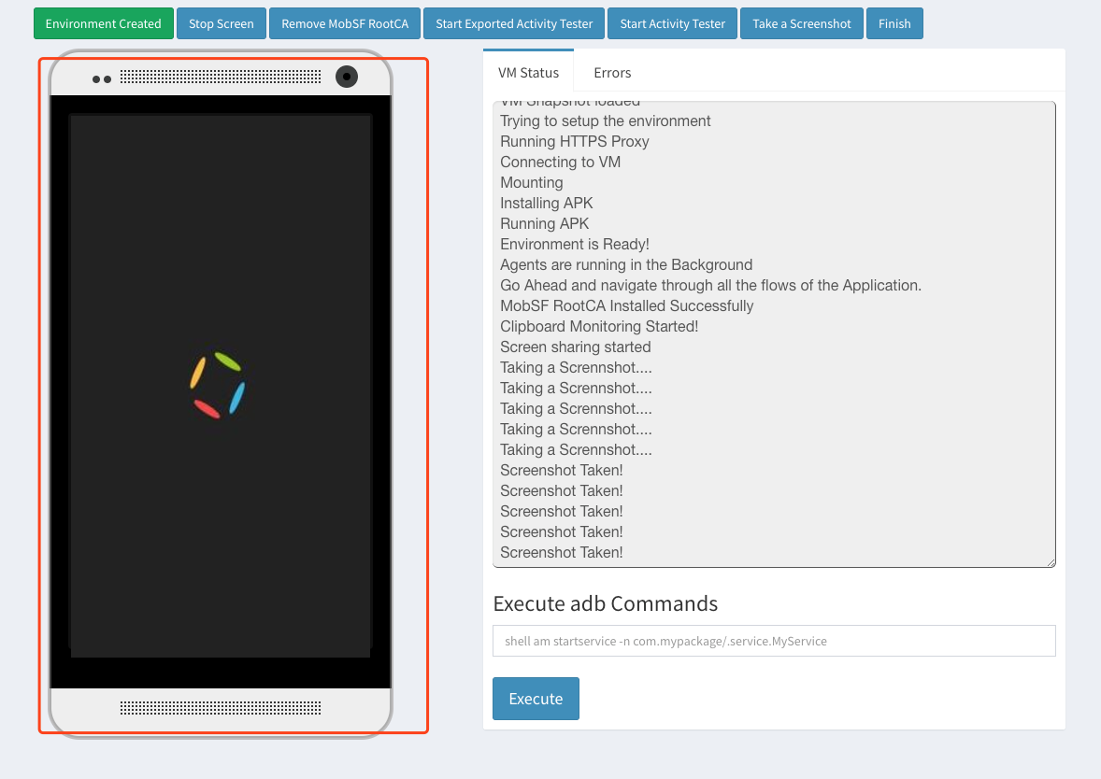This screenshot has height=779, width=1101.
Task: Click the phone's front camera icon
Action: click(346, 77)
